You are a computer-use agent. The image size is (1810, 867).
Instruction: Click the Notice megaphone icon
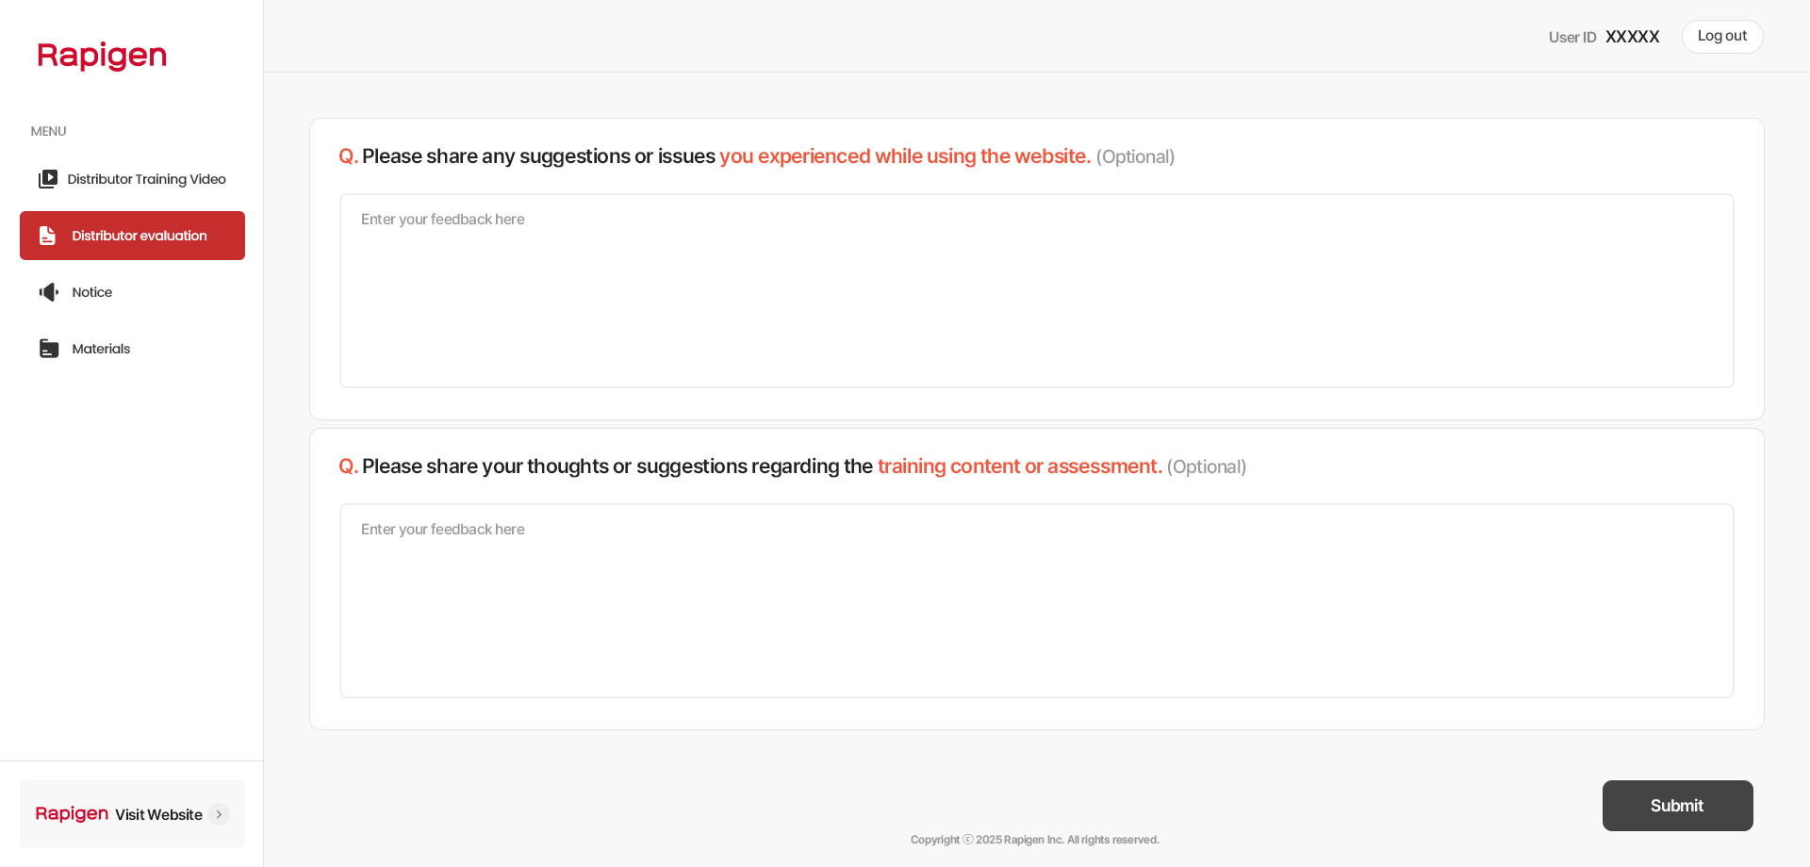[x=49, y=292]
